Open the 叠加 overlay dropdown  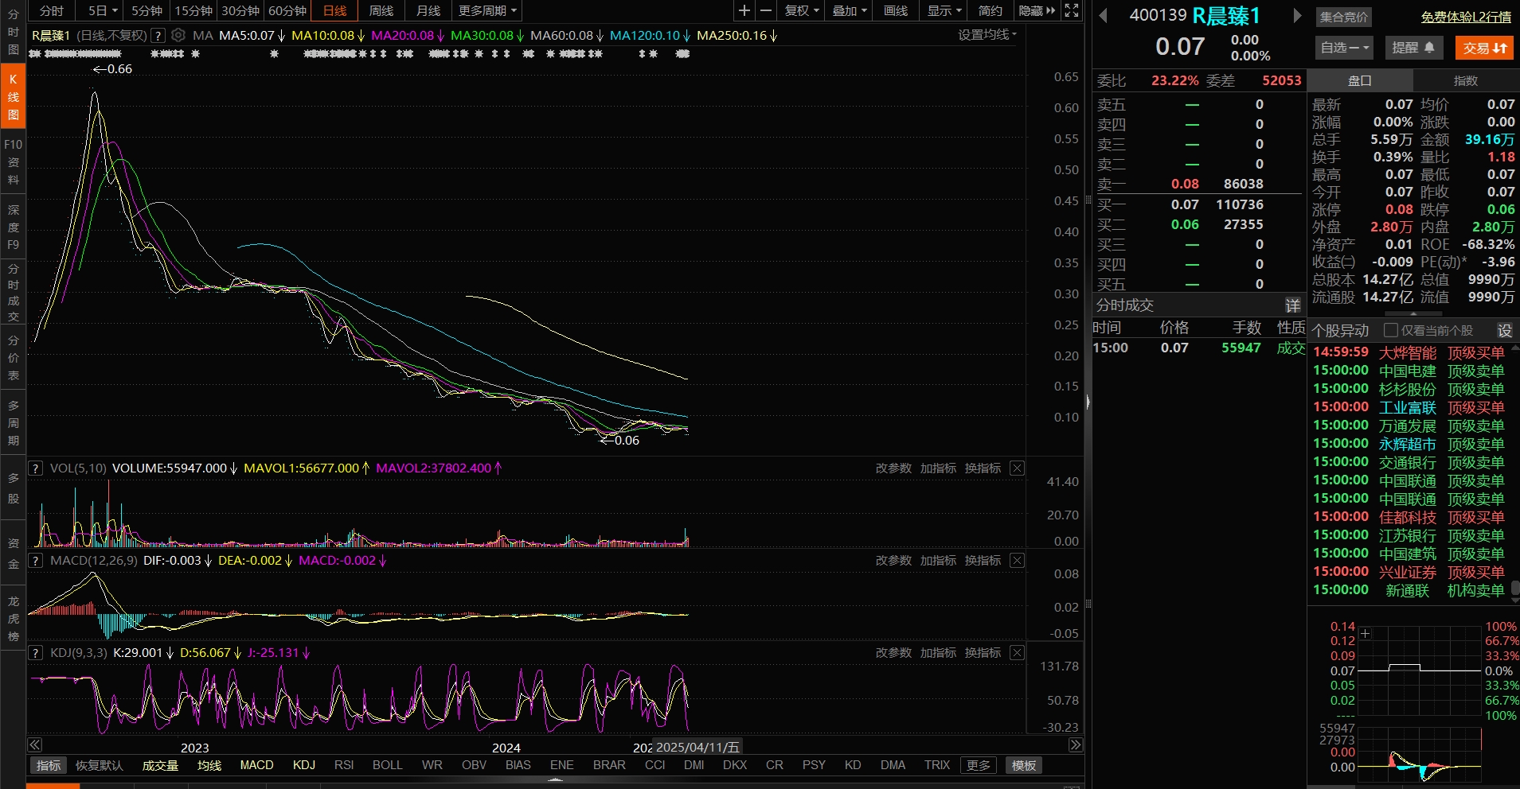click(850, 10)
